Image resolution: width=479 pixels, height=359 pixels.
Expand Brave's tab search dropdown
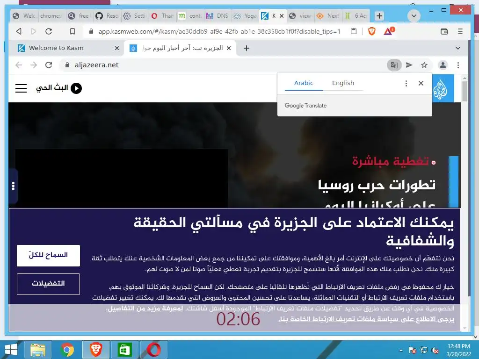[x=414, y=16]
